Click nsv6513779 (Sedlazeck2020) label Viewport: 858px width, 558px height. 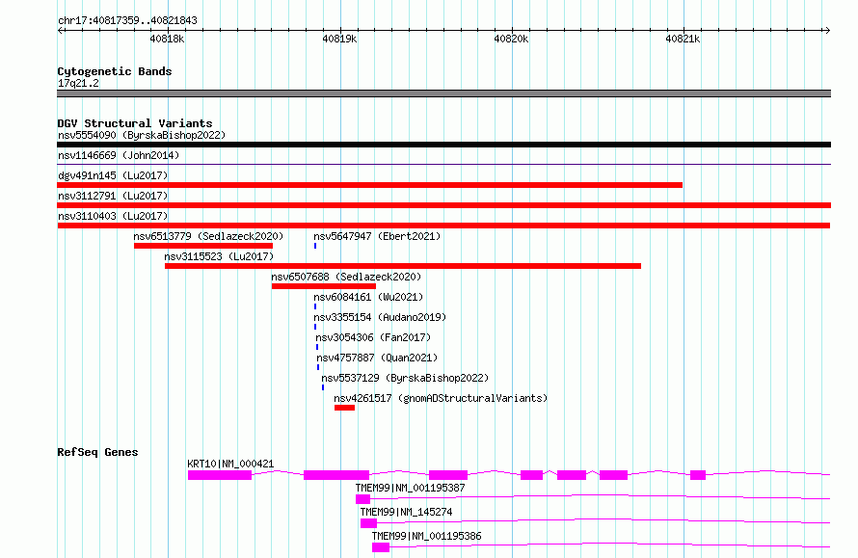click(208, 236)
